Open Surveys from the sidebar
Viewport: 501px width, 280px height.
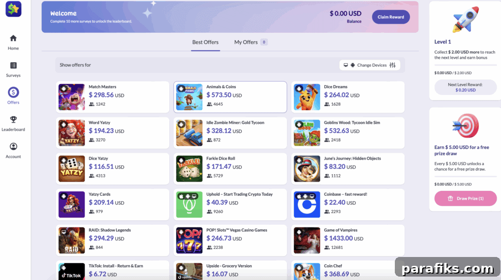(x=13, y=70)
